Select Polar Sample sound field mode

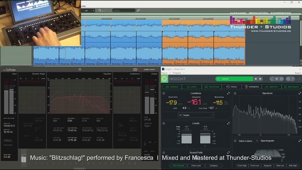pyautogui.click(x=178, y=166)
